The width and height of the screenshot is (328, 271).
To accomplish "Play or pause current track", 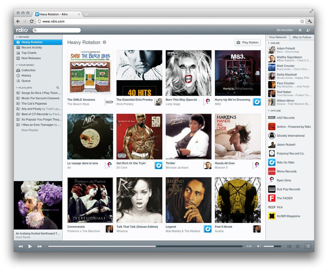I will [30, 246].
